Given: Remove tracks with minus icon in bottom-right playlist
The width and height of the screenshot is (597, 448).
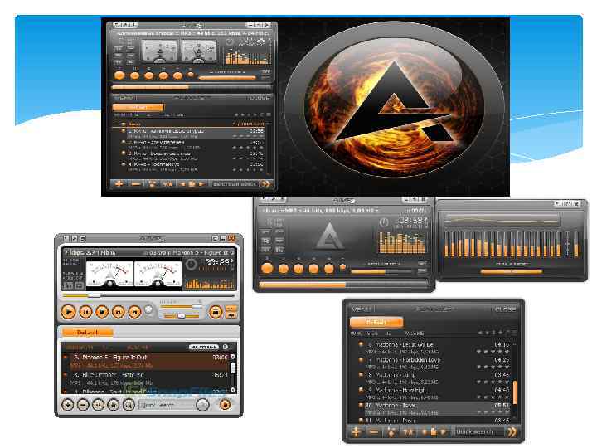Looking at the screenshot, I should [374, 431].
